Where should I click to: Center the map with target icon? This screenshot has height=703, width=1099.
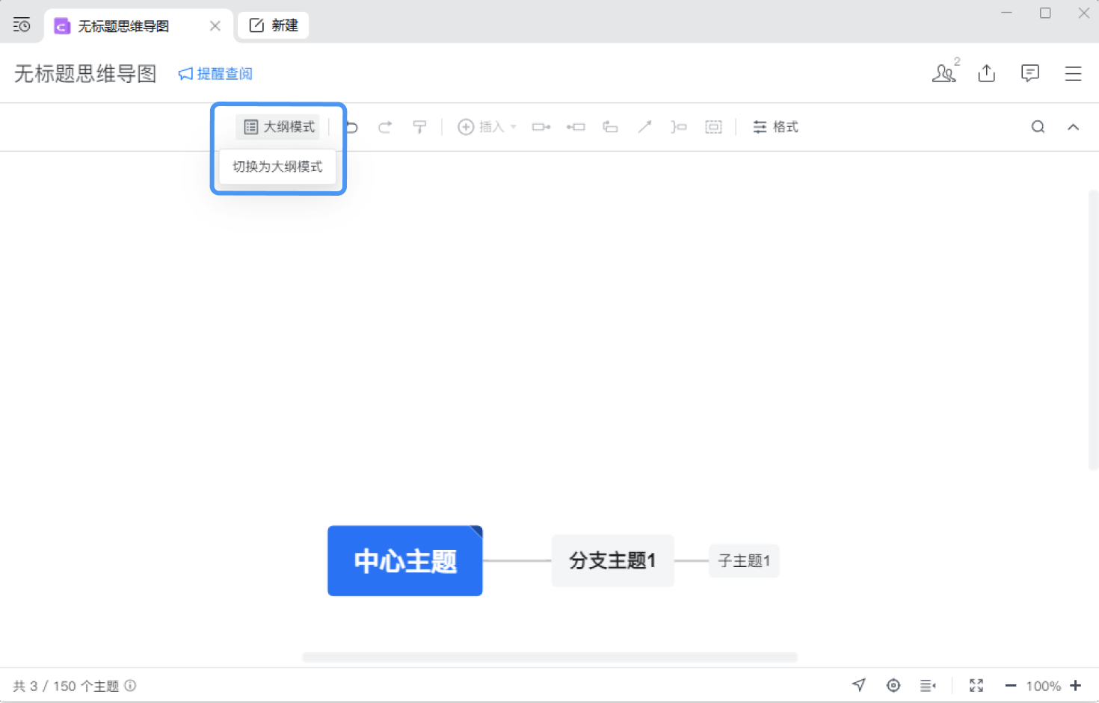tap(893, 685)
